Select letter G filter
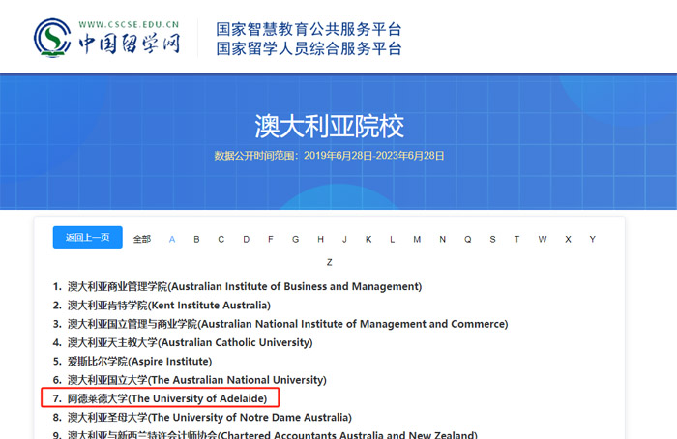This screenshot has height=439, width=677. [295, 239]
